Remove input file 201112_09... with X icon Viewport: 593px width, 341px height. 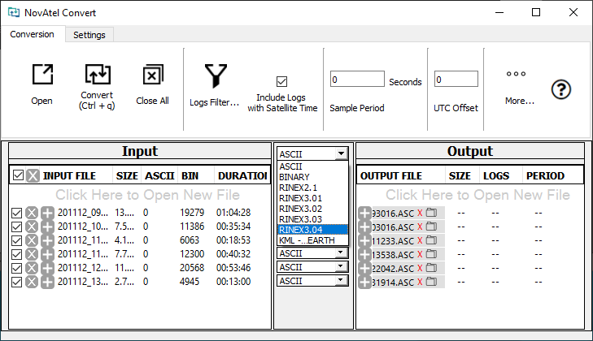pos(32,213)
